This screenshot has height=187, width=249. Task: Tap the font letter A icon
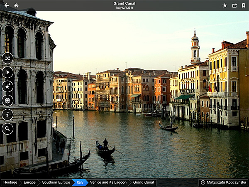(x=244, y=5)
